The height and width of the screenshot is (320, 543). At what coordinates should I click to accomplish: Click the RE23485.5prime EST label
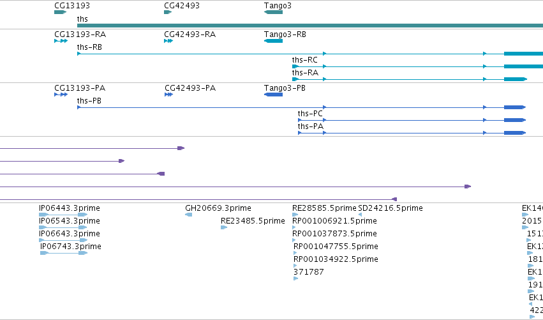(253, 221)
